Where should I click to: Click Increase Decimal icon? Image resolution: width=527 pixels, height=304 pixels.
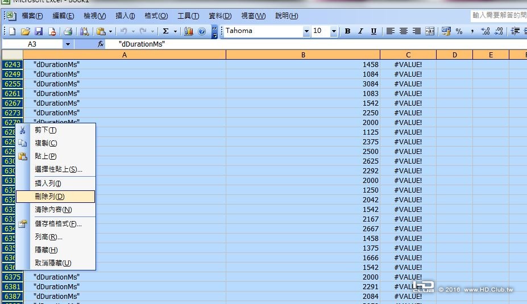[485, 31]
